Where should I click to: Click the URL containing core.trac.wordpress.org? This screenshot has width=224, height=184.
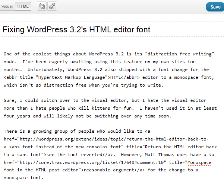[x=91, y=162]
